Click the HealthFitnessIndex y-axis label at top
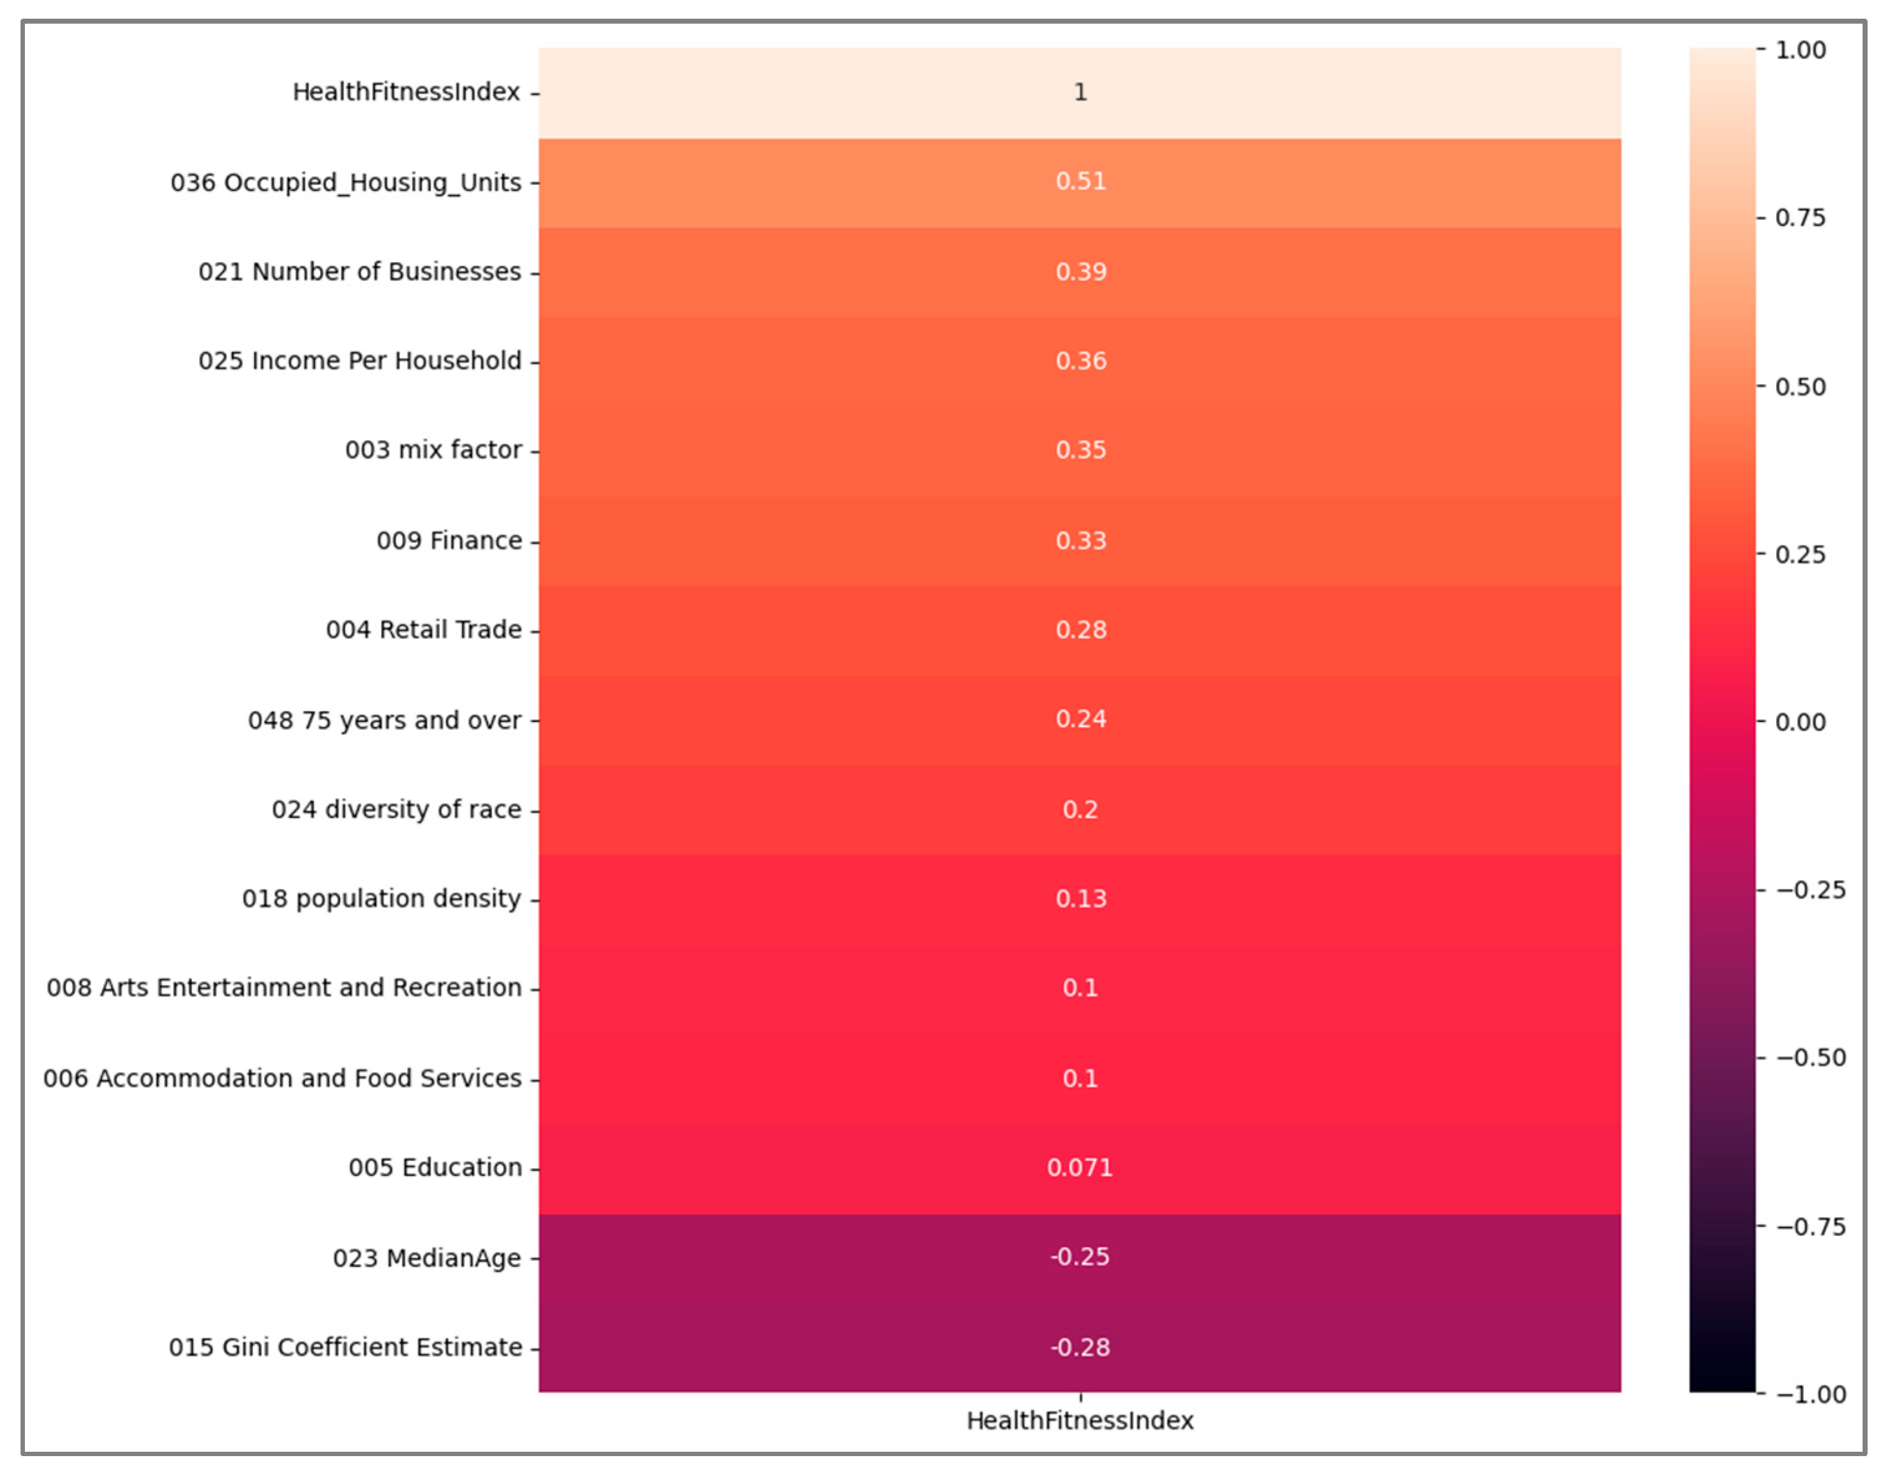Screen dimensions: 1890x1481 click(x=406, y=92)
